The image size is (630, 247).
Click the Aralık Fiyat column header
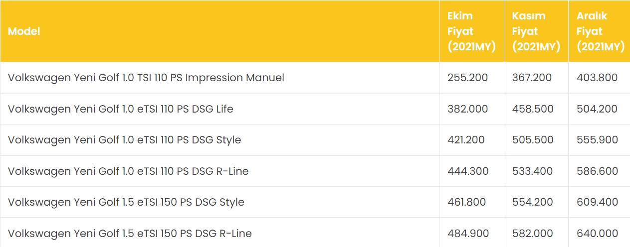[x=600, y=31]
